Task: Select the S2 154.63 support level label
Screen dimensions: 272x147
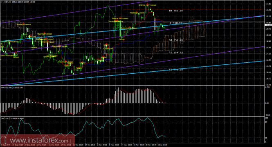Action: 176,53
